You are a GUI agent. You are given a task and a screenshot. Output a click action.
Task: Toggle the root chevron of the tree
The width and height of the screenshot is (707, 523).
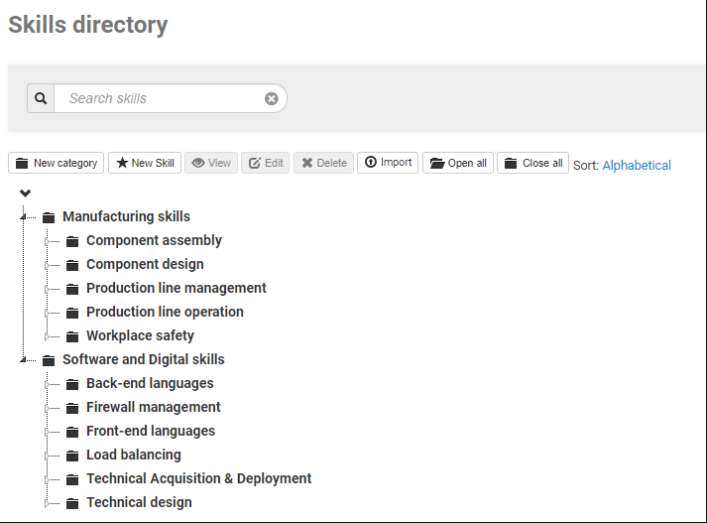[26, 193]
